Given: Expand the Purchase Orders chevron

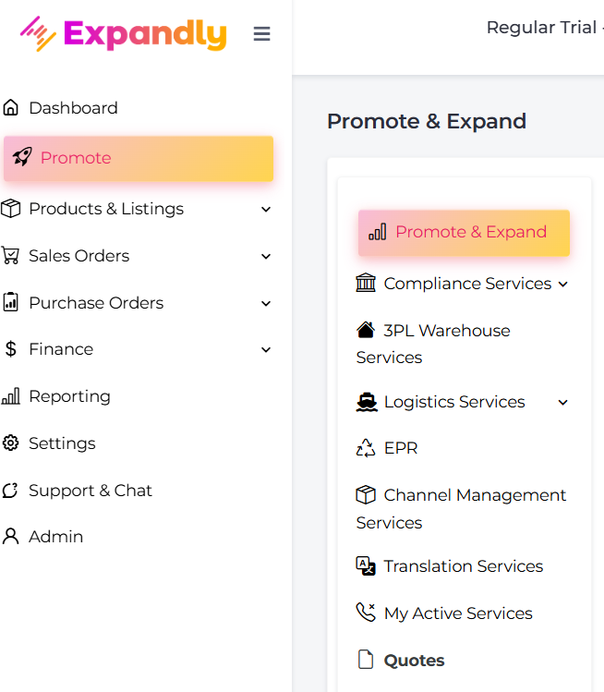Looking at the screenshot, I should click(x=266, y=303).
